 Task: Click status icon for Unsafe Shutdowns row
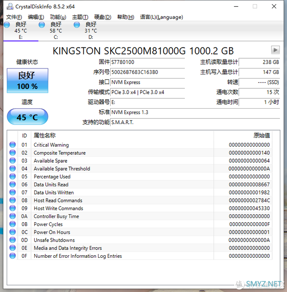pyautogui.click(x=13, y=240)
